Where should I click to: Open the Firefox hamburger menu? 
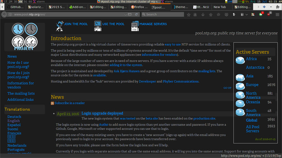pyautogui.click(x=277, y=15)
